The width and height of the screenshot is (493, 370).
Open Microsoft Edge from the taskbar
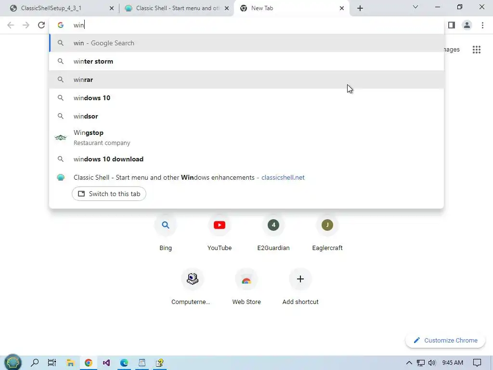pos(124,363)
